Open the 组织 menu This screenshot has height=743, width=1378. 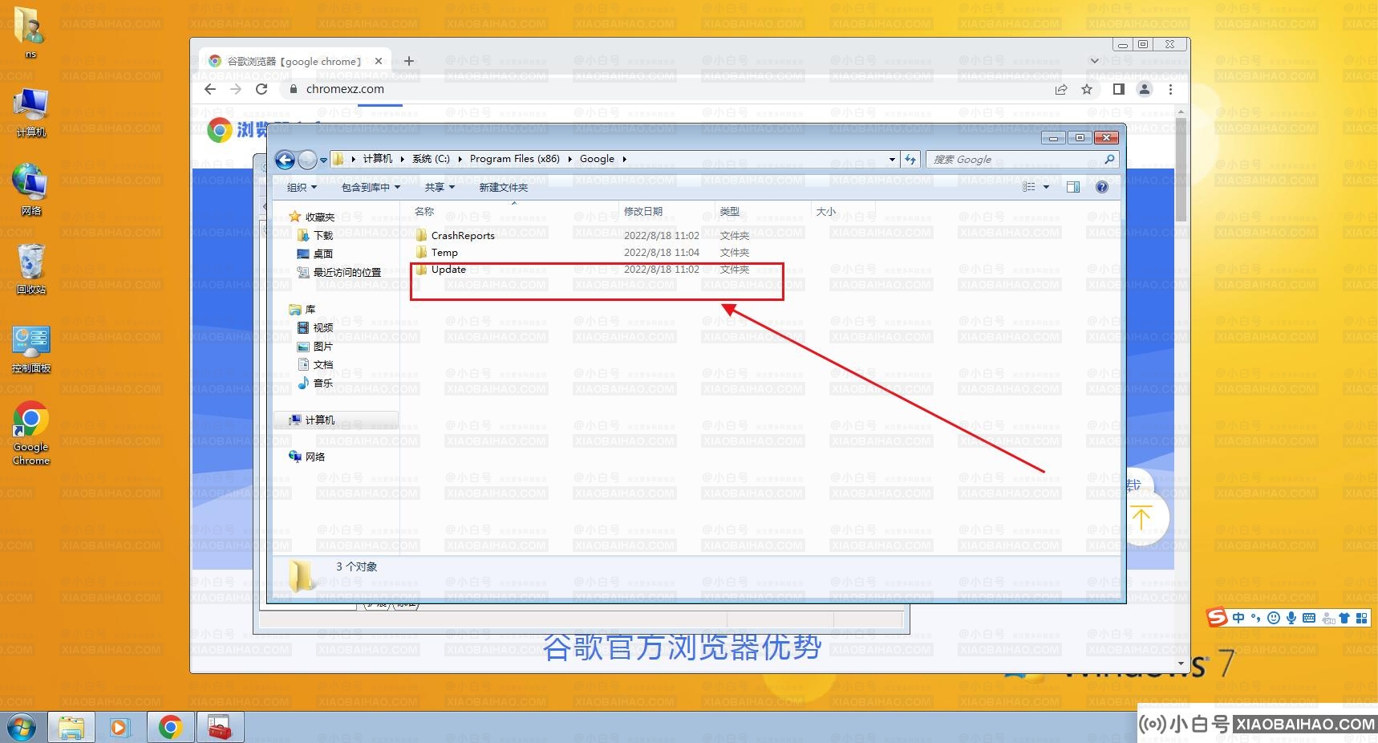(302, 187)
